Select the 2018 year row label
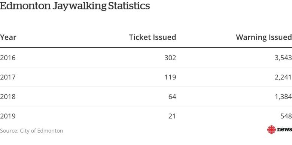Viewport: 292px width, 145px height. click(x=7, y=97)
